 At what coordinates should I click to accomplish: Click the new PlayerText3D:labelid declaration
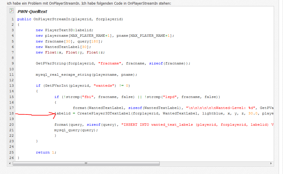pyautogui.click(x=64, y=30)
